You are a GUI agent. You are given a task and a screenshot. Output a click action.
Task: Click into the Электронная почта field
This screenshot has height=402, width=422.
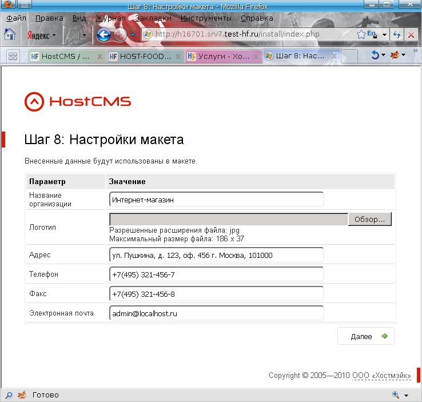216,313
